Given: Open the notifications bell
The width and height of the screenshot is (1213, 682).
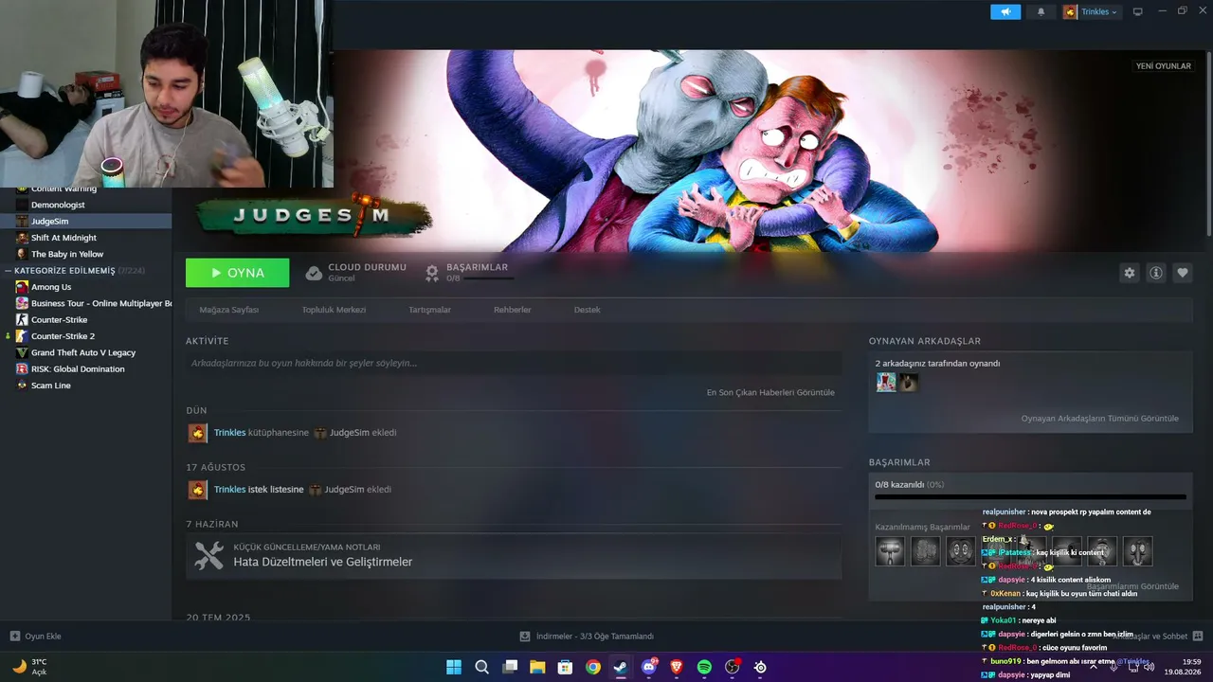Looking at the screenshot, I should pos(1041,11).
